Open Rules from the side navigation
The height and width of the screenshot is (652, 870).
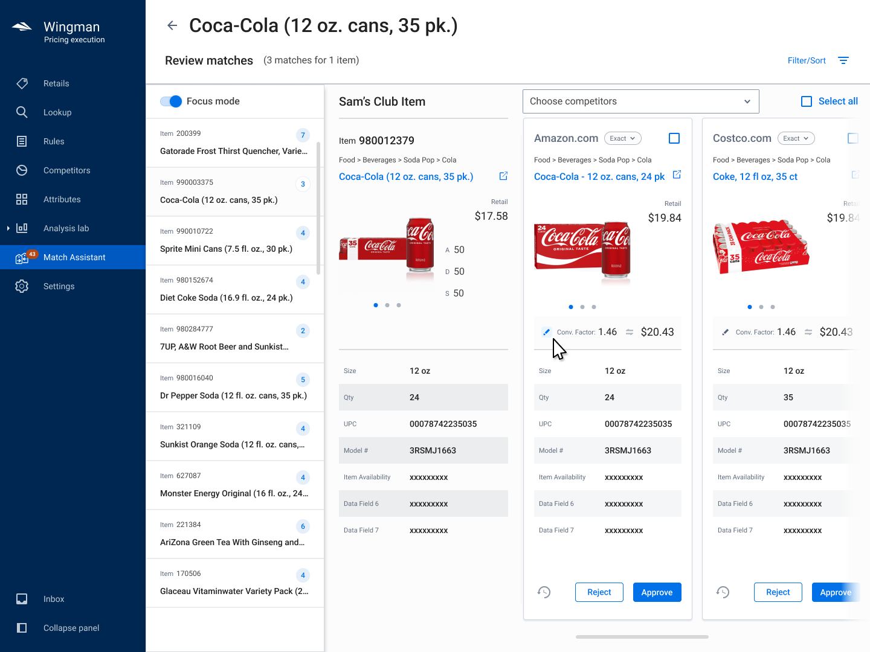click(x=53, y=141)
